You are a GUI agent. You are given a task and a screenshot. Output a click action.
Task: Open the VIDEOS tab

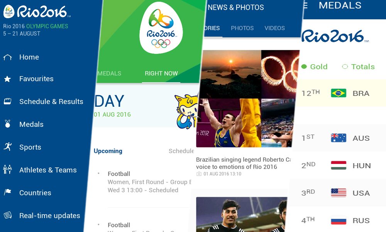[x=275, y=28]
